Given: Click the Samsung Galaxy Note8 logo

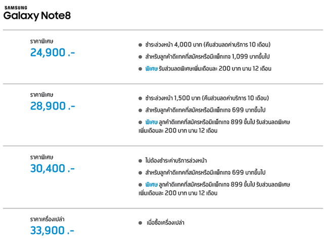Looking at the screenshot, I should coord(36,14).
